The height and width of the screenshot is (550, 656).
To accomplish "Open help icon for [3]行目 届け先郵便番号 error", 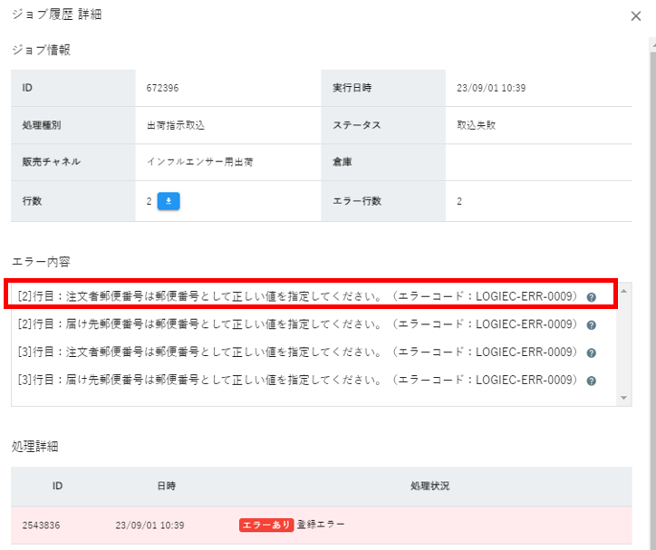I will tap(591, 381).
